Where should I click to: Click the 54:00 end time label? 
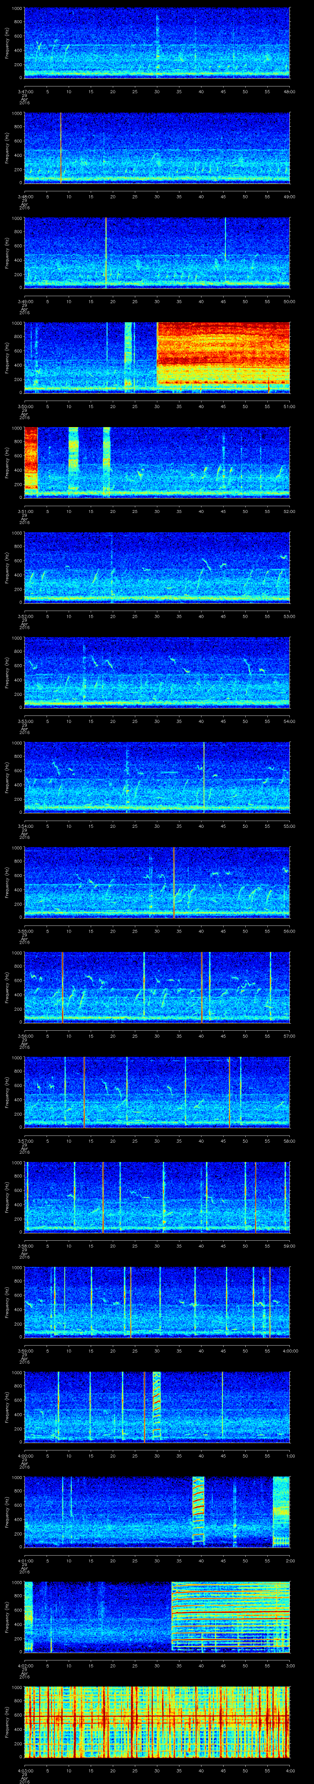click(x=289, y=721)
